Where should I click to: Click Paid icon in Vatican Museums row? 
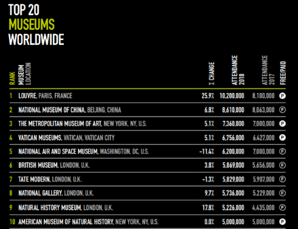pyautogui.click(x=282, y=138)
